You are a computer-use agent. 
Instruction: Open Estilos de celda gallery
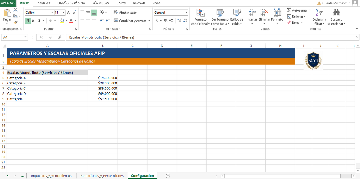point(237,17)
